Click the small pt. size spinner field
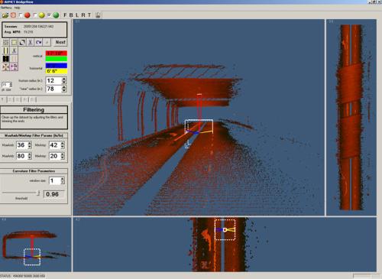The height and width of the screenshot is (279, 382). pyautogui.click(x=7, y=85)
